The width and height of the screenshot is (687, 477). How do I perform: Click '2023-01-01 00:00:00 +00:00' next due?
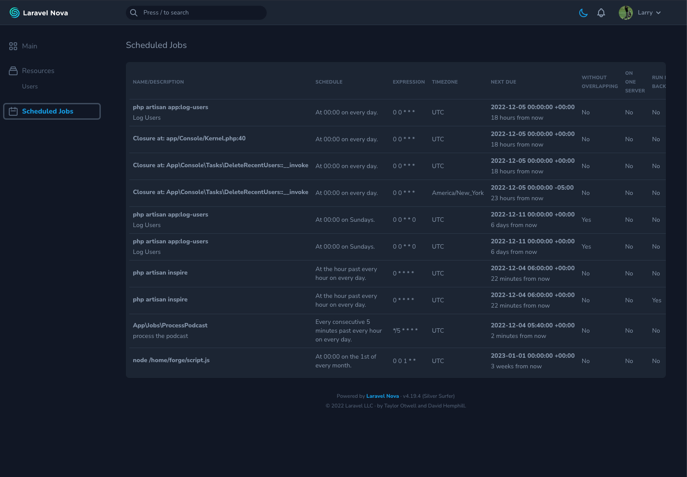[533, 356]
